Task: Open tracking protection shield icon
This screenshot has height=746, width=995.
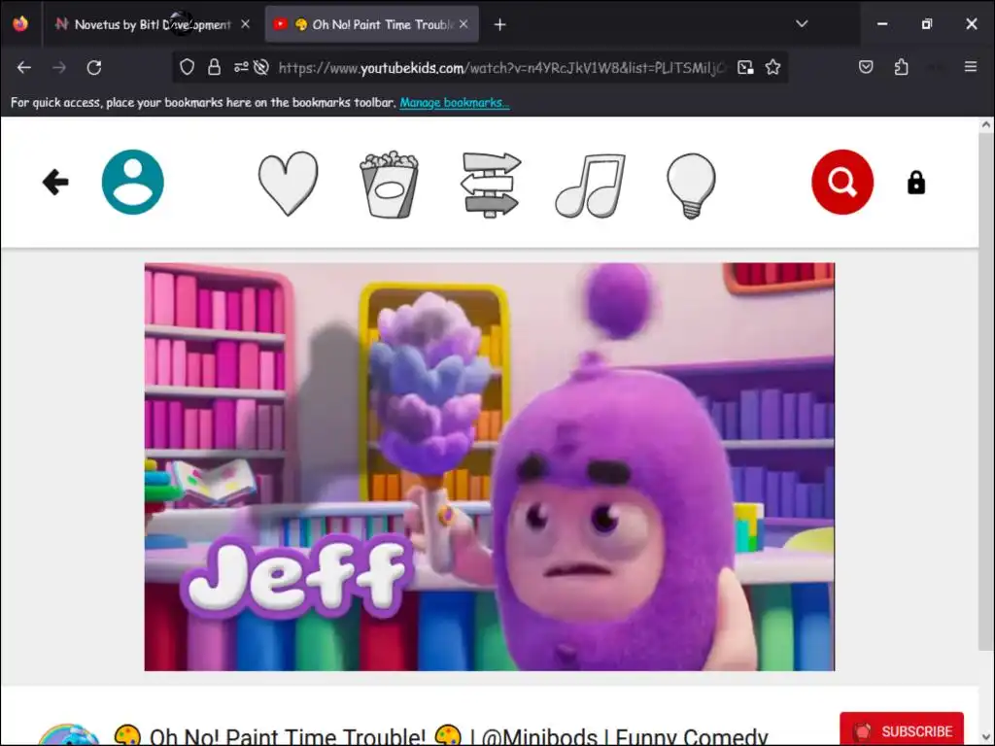Action: click(x=187, y=67)
